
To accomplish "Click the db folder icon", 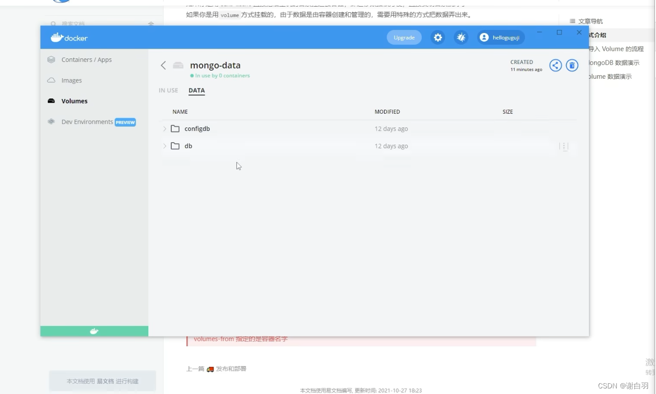I will (175, 146).
